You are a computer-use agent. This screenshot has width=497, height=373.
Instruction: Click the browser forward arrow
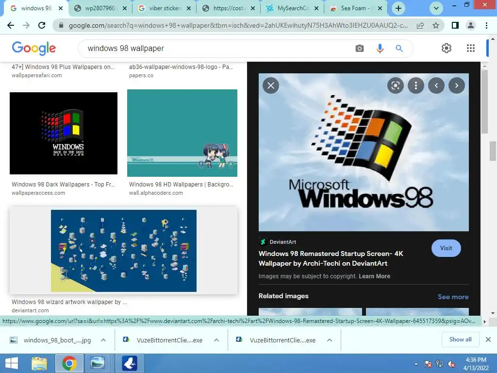26,25
